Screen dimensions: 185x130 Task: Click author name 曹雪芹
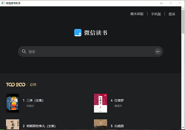[118, 106]
